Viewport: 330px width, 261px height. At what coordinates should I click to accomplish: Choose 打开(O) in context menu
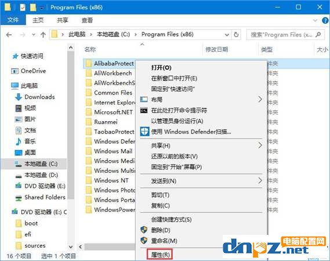[161, 68]
